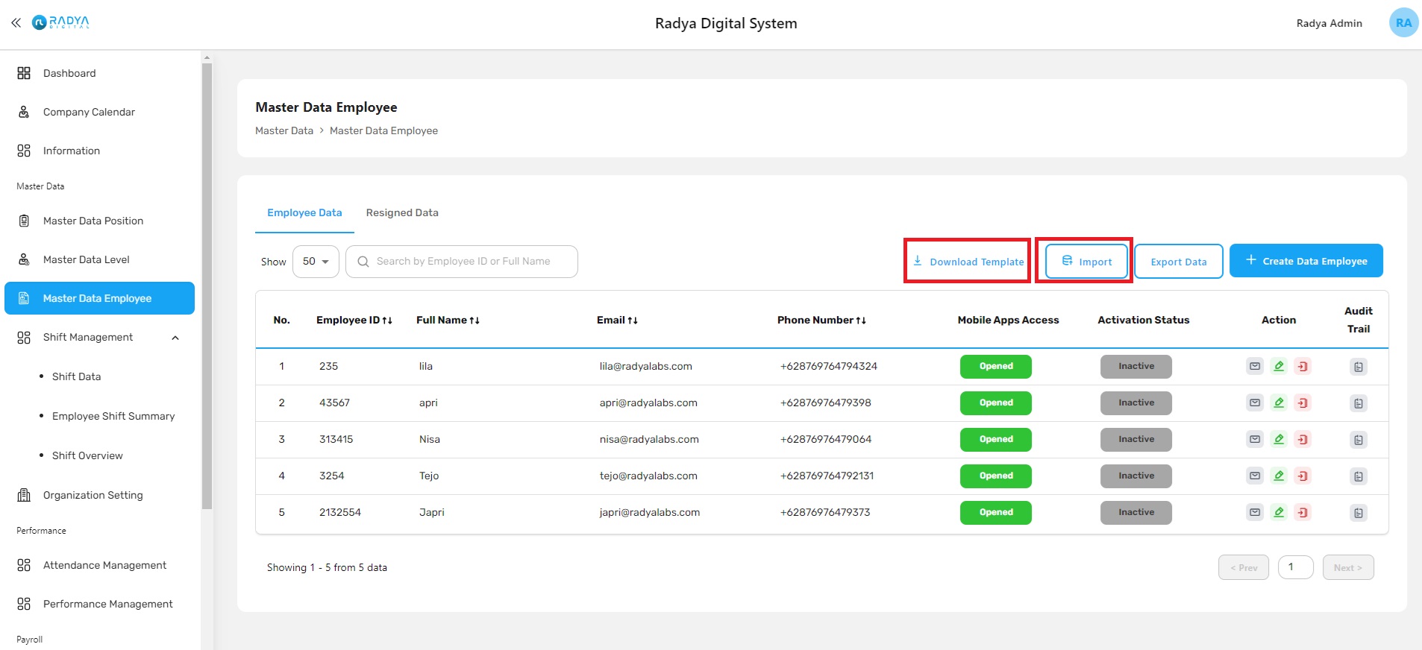Open RA user avatar
1422x650 pixels.
point(1403,23)
